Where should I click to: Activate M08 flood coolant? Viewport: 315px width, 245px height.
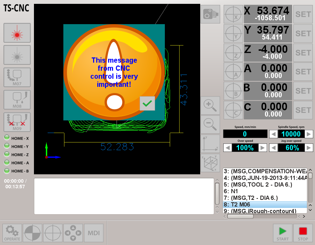(17, 99)
